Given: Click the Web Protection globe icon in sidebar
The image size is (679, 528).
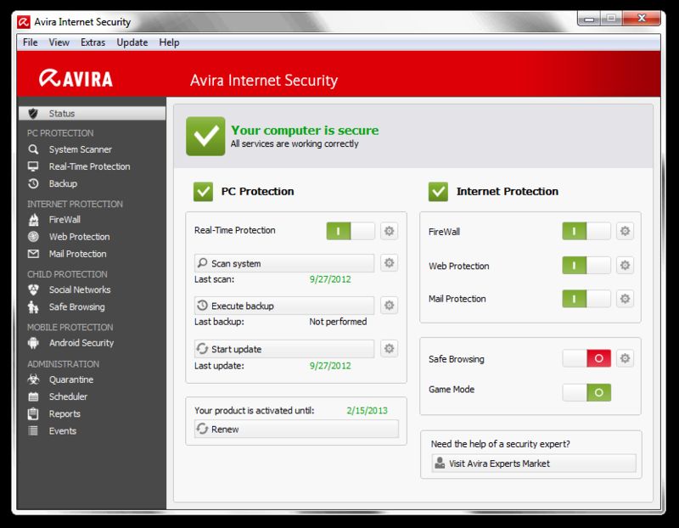Looking at the screenshot, I should pos(33,237).
